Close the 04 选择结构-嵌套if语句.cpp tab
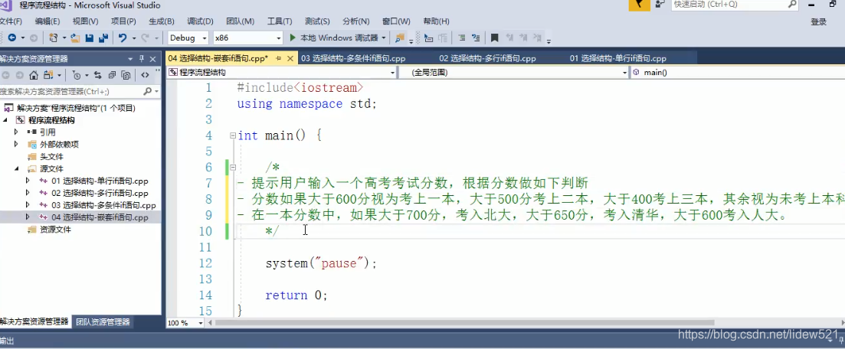 290,58
